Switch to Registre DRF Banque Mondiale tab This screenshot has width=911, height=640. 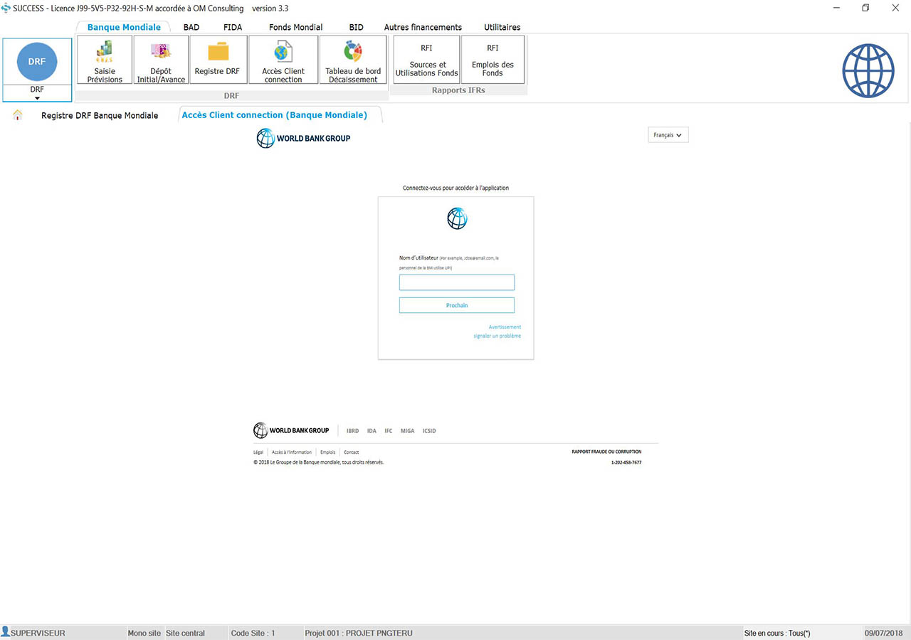click(100, 115)
